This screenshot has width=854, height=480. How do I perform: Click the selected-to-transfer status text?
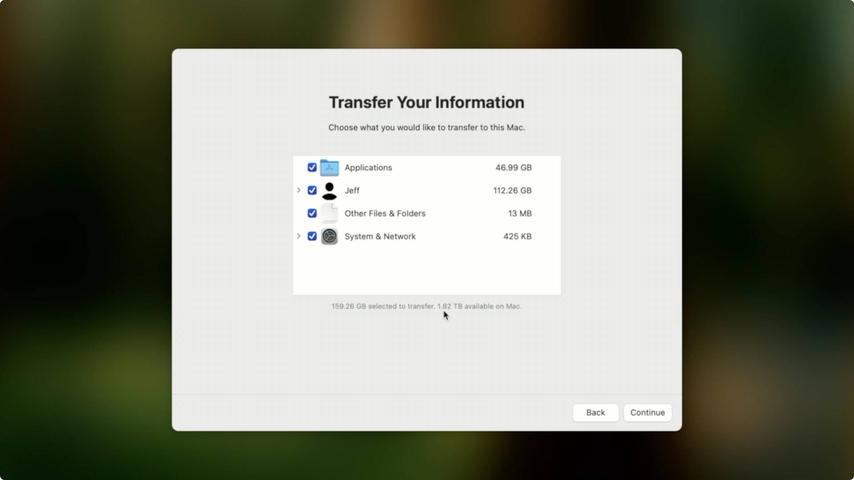click(x=426, y=306)
